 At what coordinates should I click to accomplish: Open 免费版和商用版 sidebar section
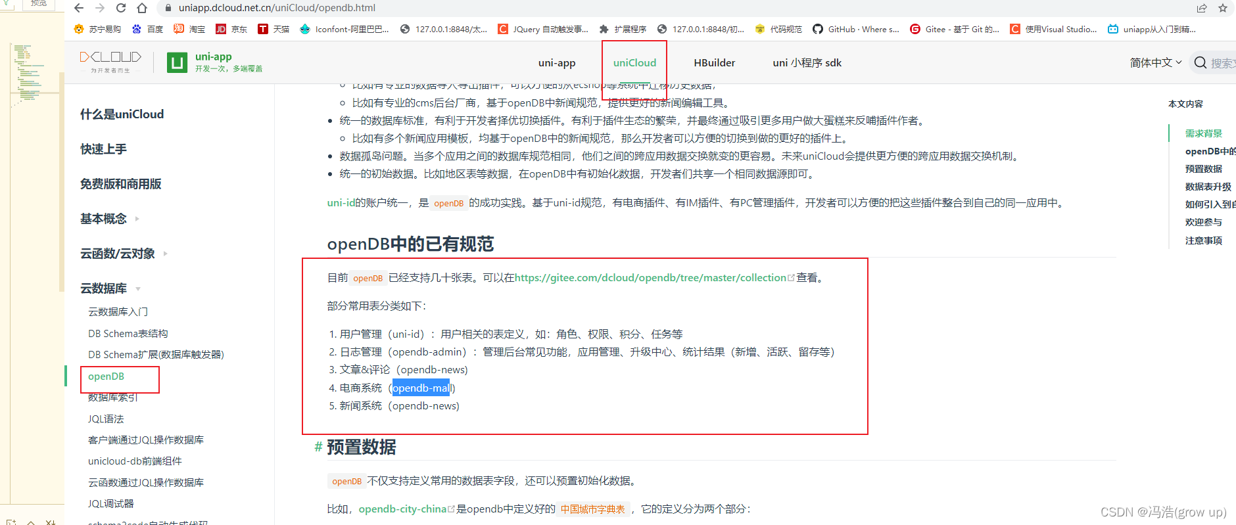click(120, 184)
